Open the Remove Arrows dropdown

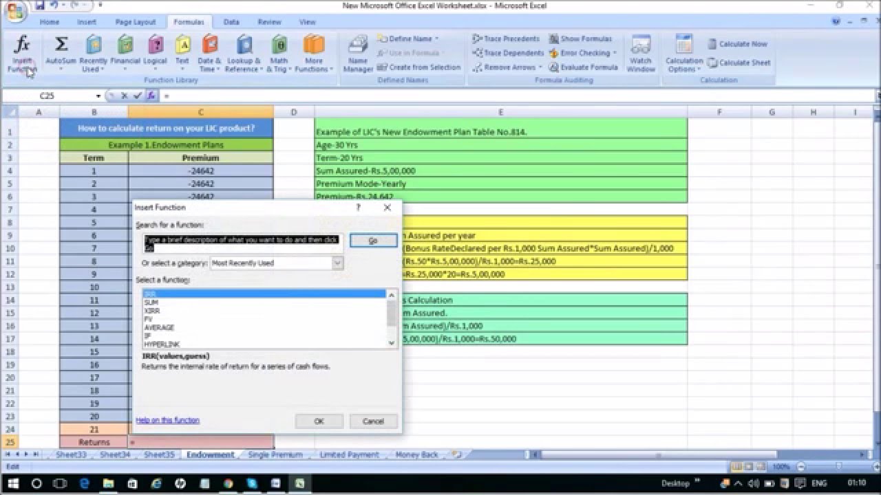pyautogui.click(x=508, y=67)
